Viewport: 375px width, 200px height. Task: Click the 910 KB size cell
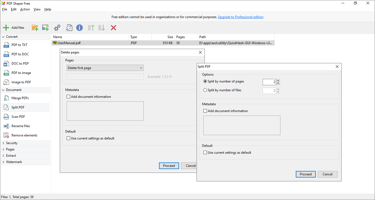coord(167,43)
